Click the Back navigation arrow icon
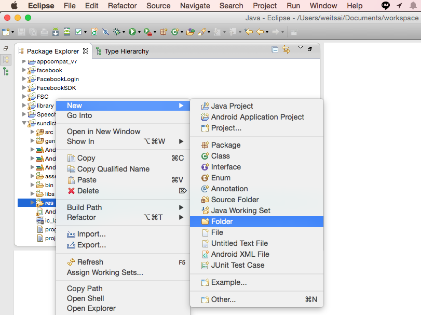This screenshot has height=315, width=421. (x=260, y=32)
